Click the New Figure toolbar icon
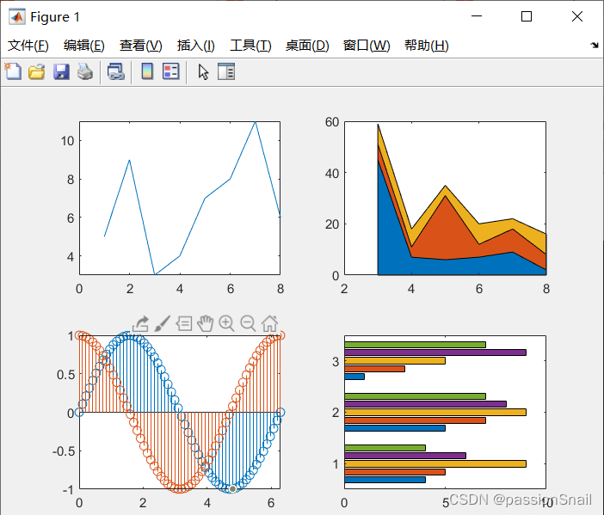Image resolution: width=604 pixels, height=515 pixels. click(13, 71)
